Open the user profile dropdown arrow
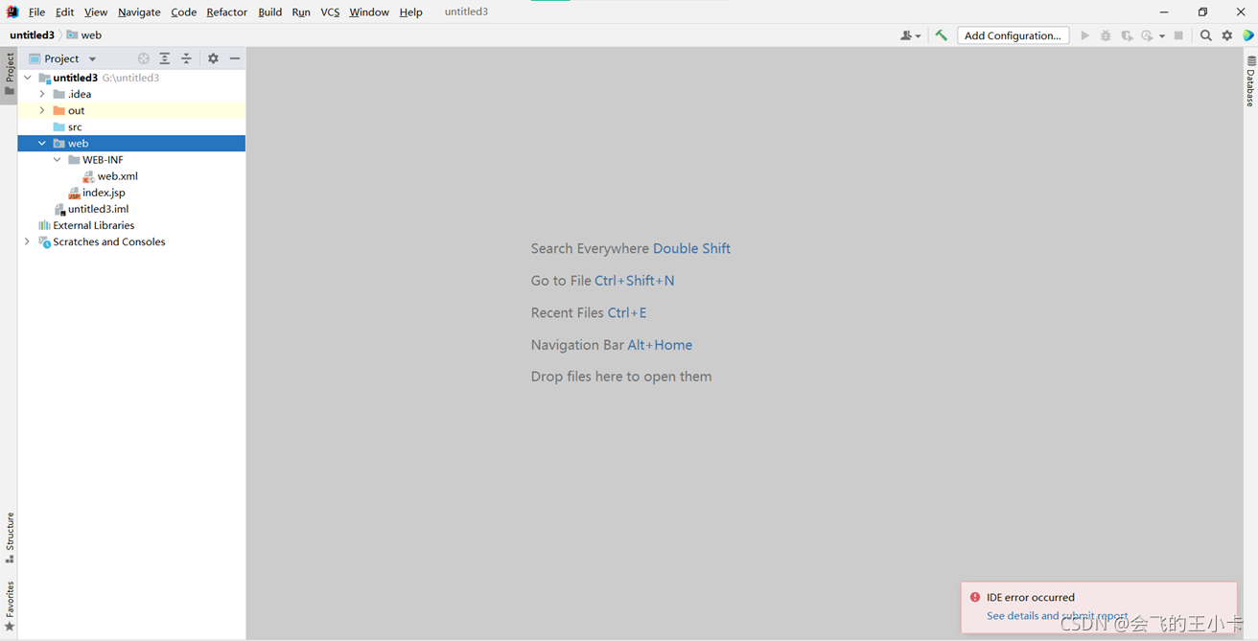The image size is (1258, 641). pyautogui.click(x=919, y=36)
